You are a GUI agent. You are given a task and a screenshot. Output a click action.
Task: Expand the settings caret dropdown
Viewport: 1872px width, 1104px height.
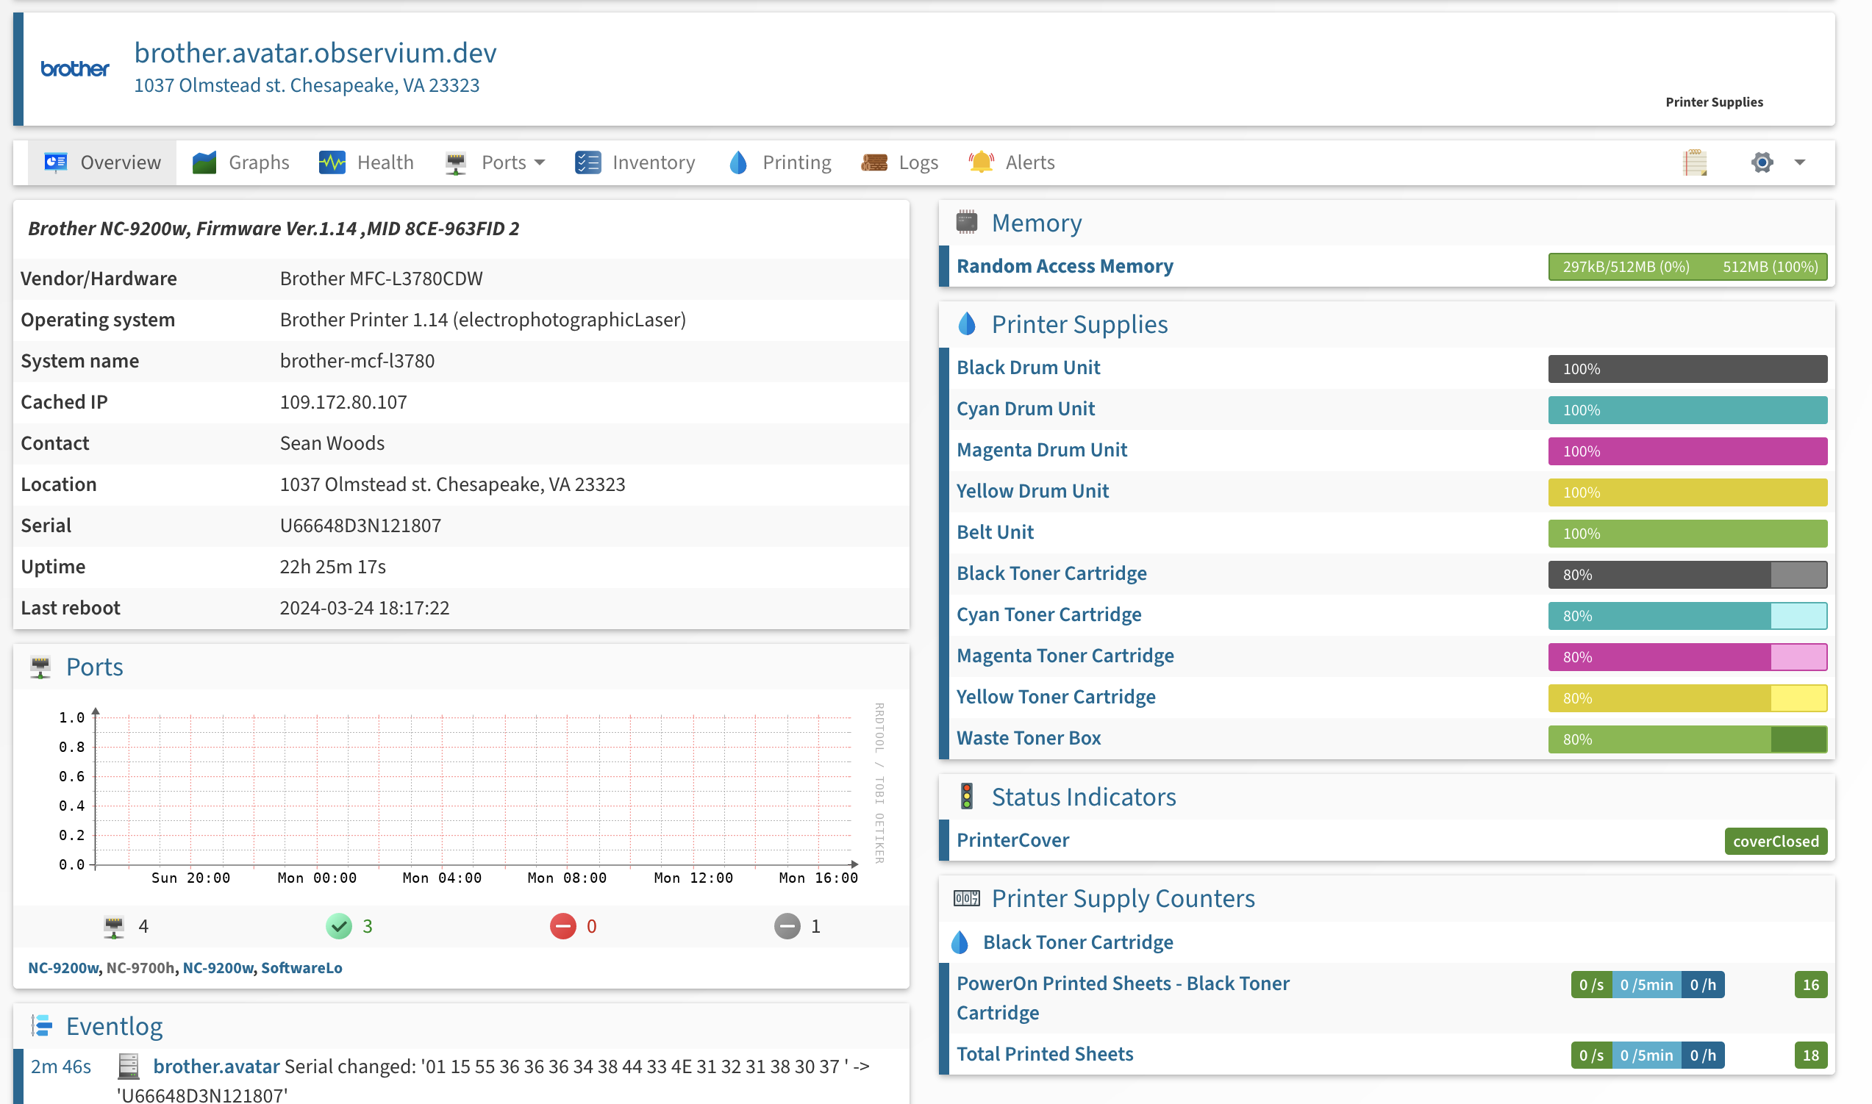tap(1799, 162)
